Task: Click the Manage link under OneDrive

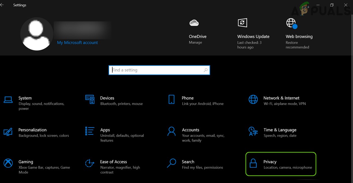Action: [195, 42]
